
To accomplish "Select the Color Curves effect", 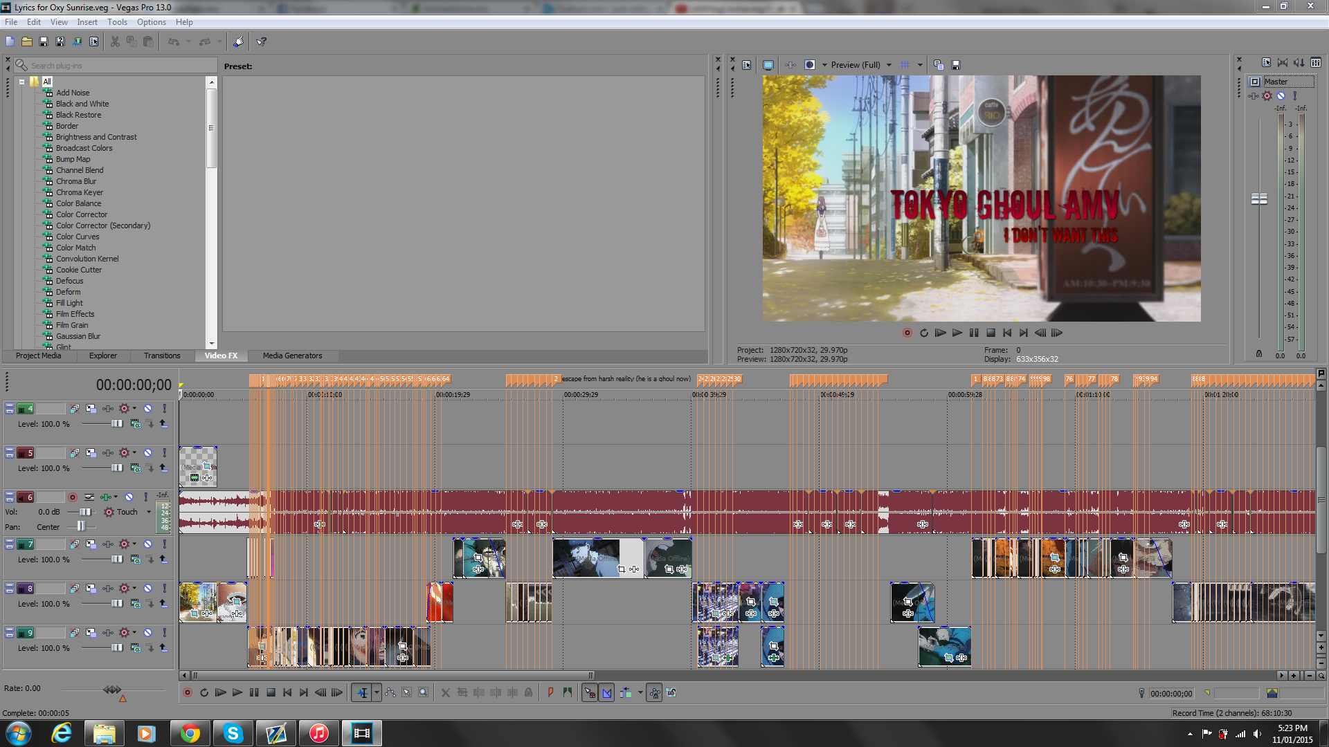I will pyautogui.click(x=78, y=237).
